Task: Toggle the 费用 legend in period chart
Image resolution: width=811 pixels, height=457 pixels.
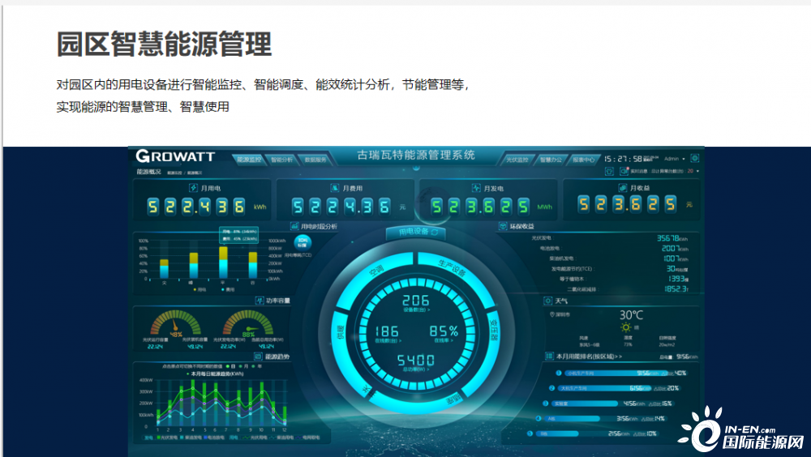Action: (228, 289)
